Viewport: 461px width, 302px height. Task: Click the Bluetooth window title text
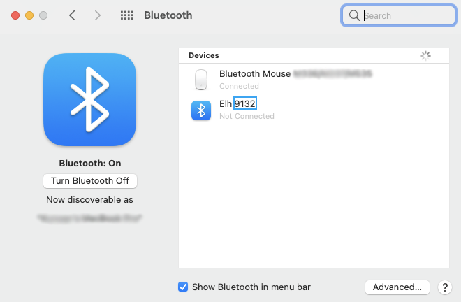pos(168,15)
